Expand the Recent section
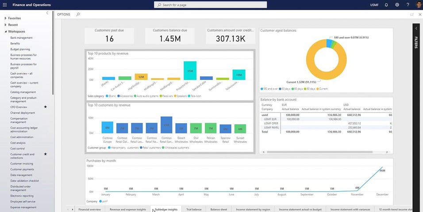The height and width of the screenshot is (212, 423). (5, 25)
